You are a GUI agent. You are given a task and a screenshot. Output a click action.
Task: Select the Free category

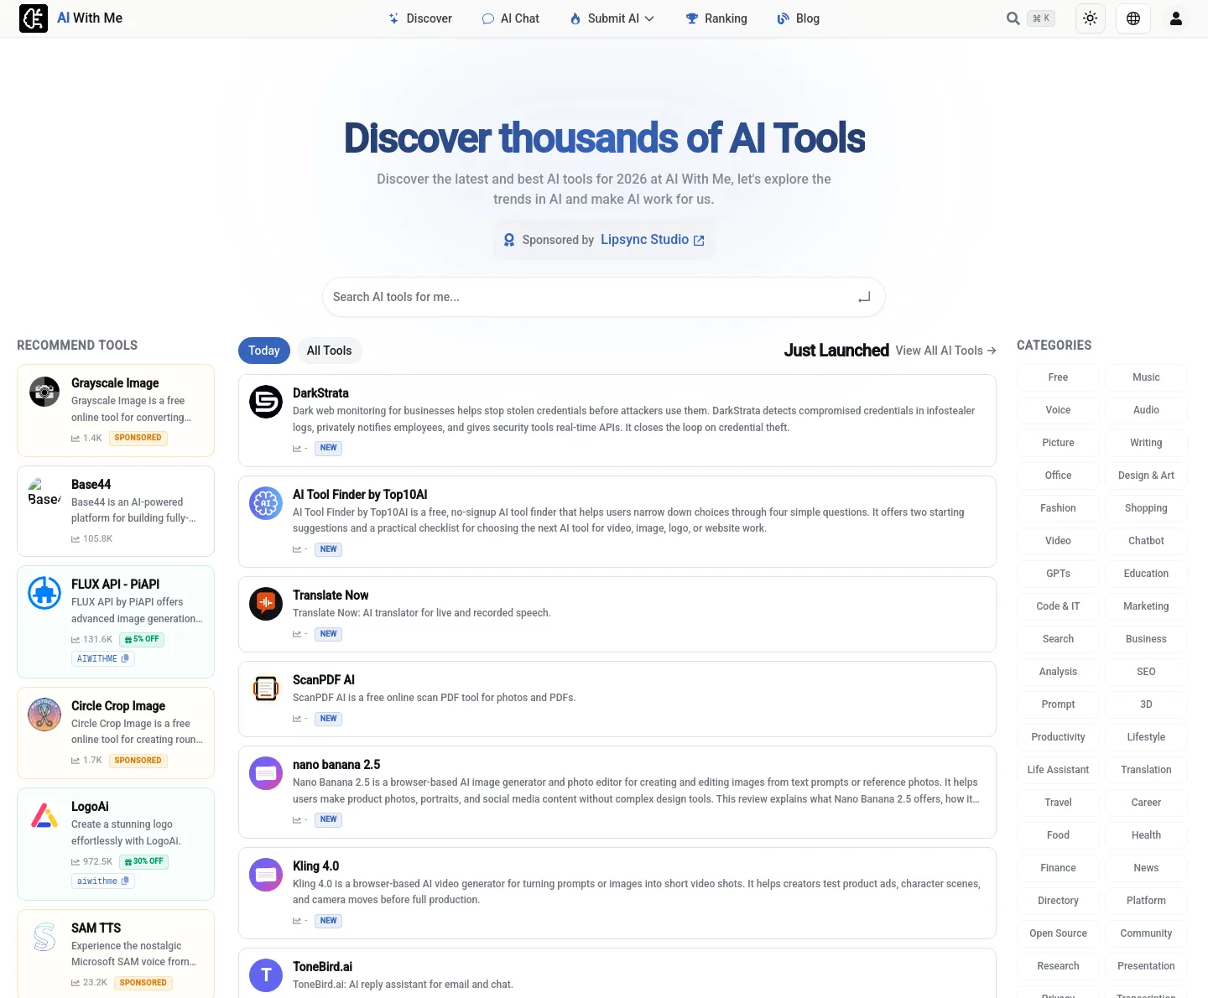tap(1058, 377)
